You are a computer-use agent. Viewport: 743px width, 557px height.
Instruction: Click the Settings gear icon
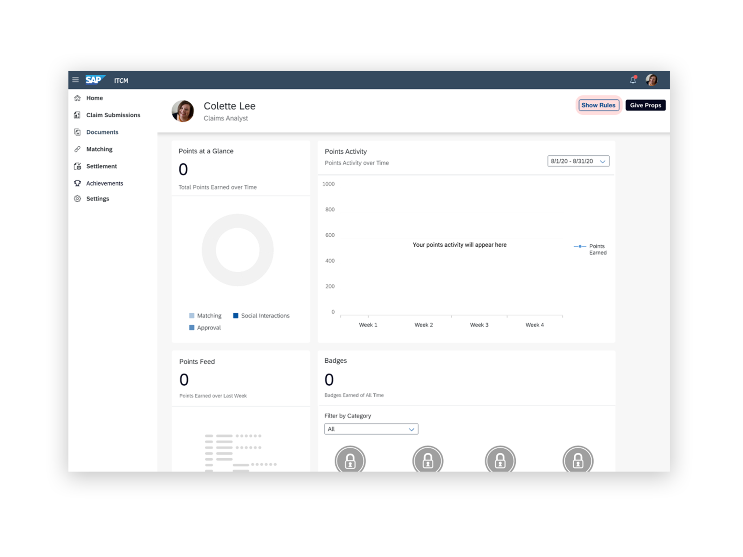pos(78,199)
